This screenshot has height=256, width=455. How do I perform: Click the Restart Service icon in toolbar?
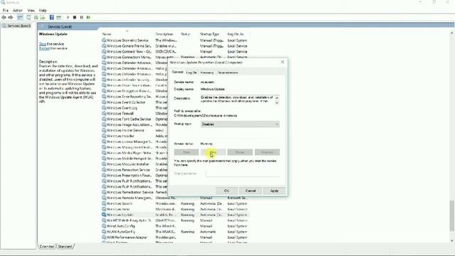88,17
